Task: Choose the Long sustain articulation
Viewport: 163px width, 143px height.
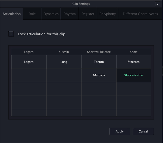Action: click(64, 62)
